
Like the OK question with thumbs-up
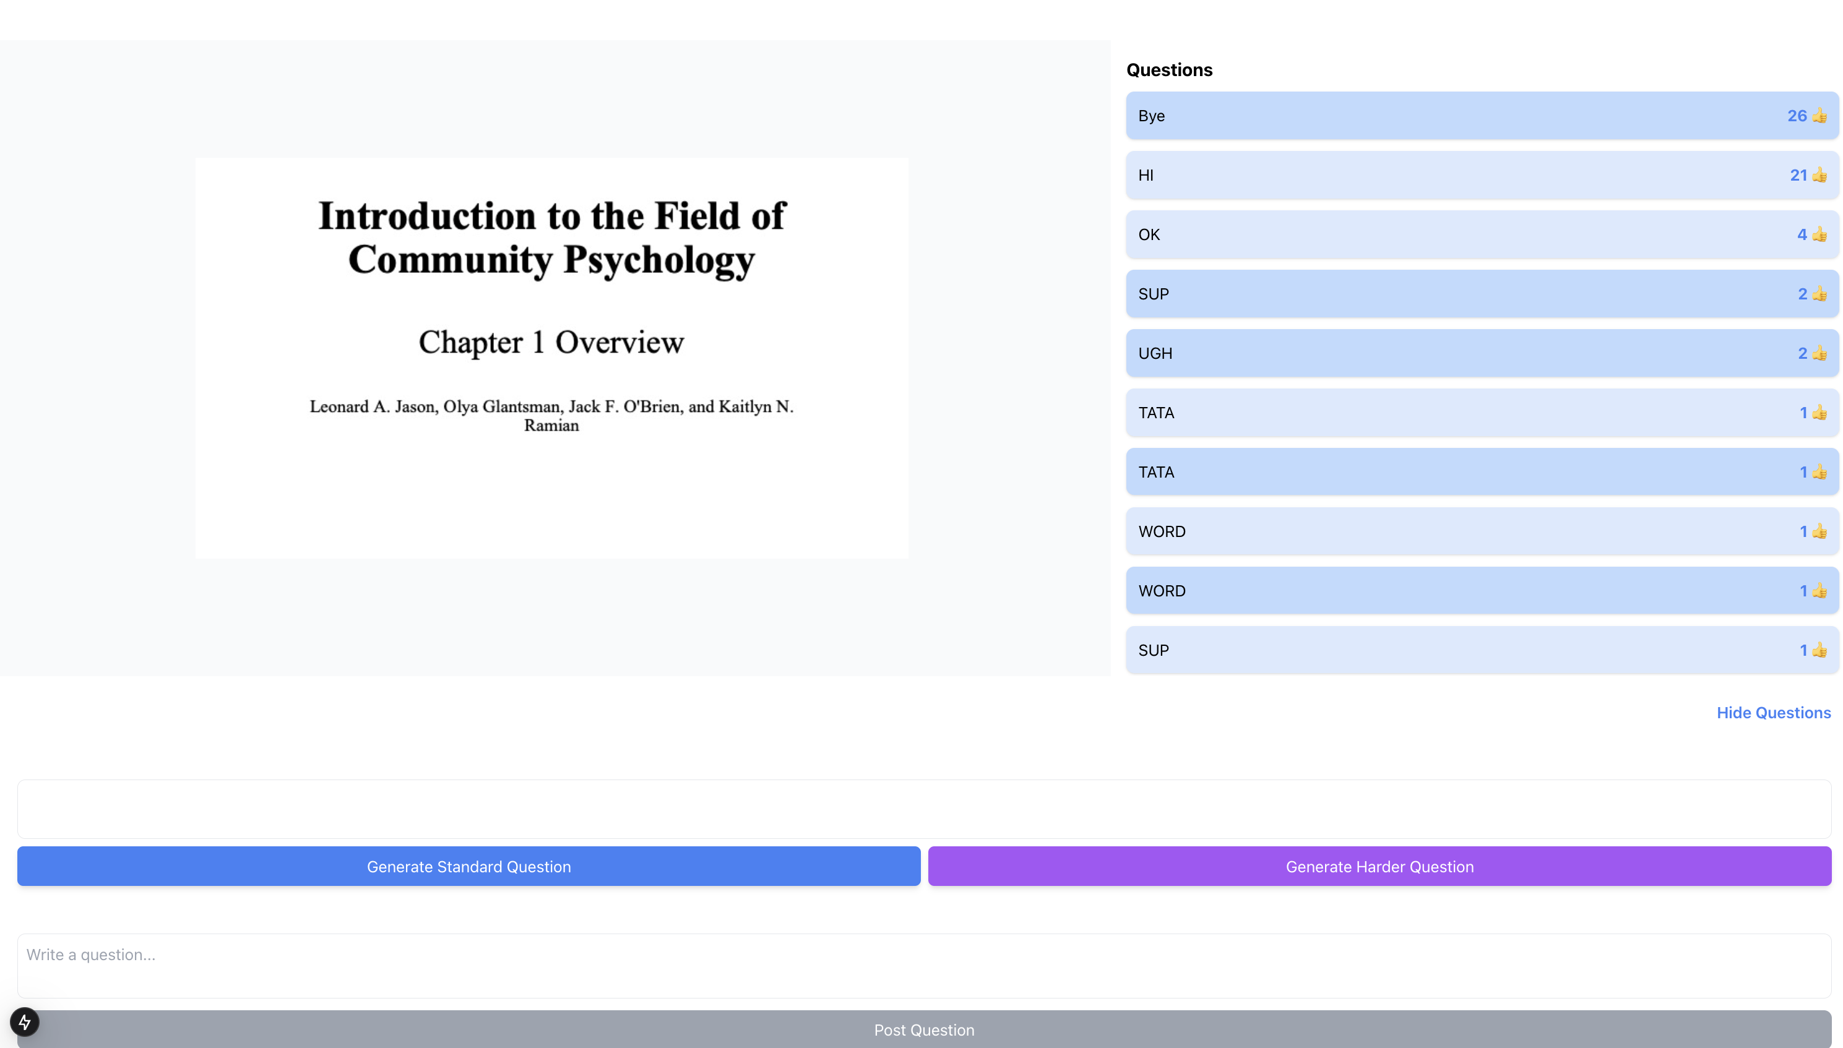(1819, 234)
